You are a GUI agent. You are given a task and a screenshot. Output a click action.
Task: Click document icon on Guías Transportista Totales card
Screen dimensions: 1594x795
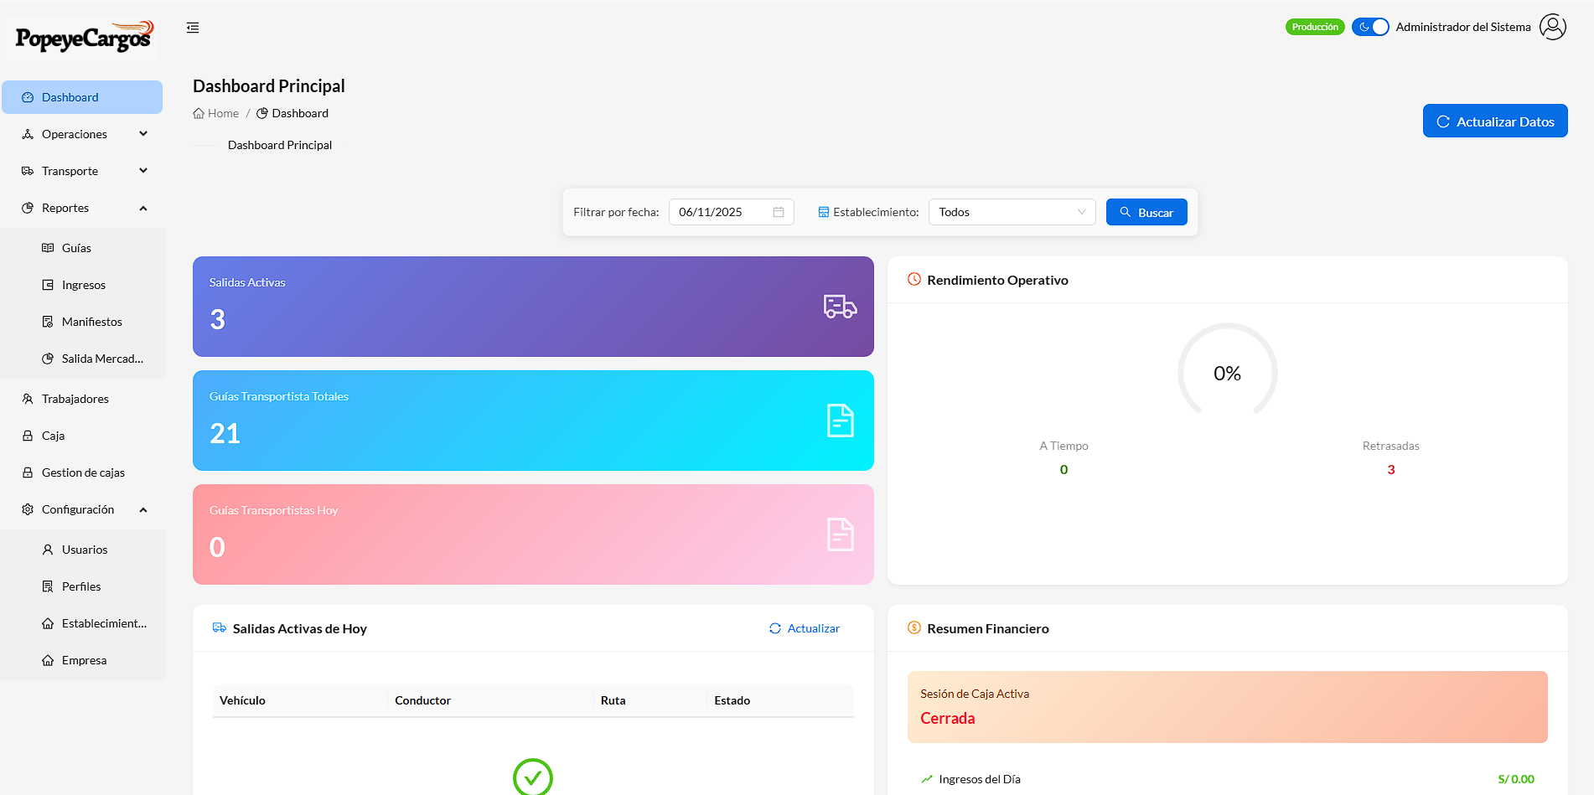pyautogui.click(x=840, y=421)
